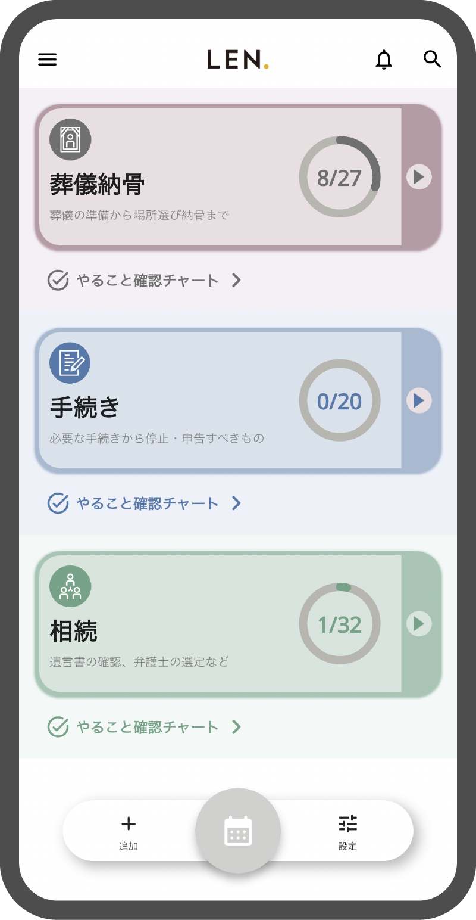This screenshot has height=920, width=476.
Task: Tap the checkmark icon under 葬儀納骨 card
Action: pyautogui.click(x=58, y=280)
